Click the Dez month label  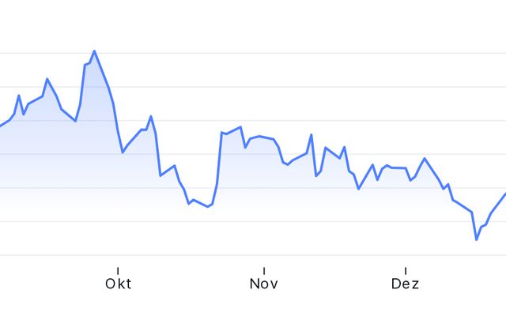tap(405, 284)
